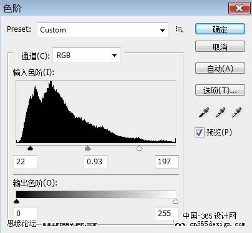The image size is (252, 233).
Task: Click the output black level slider
Action: pos(16,201)
